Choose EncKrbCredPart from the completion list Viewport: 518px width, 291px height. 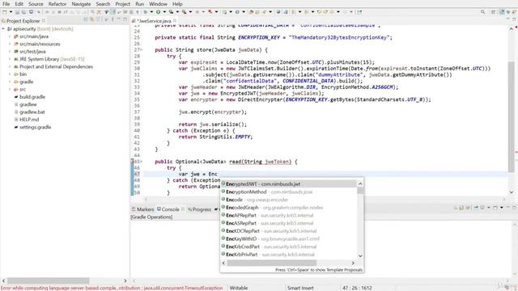coord(288,247)
